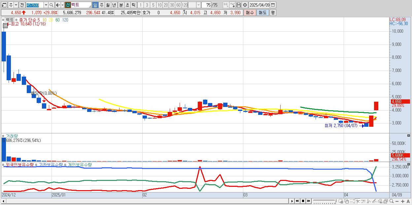412x205 pixels.
Task: Choose the 20 interval button
Action: click(166, 5)
